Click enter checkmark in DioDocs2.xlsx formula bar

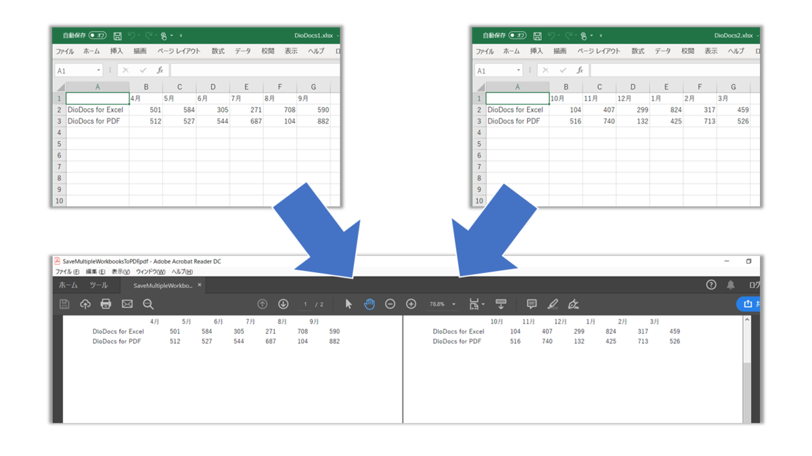[x=563, y=70]
